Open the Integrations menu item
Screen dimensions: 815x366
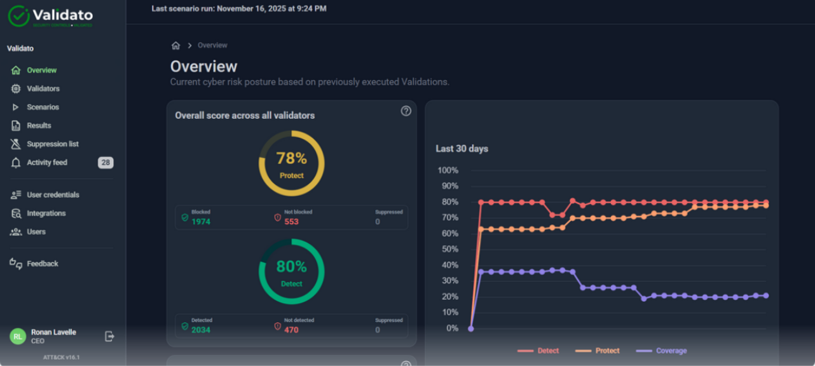(46, 213)
